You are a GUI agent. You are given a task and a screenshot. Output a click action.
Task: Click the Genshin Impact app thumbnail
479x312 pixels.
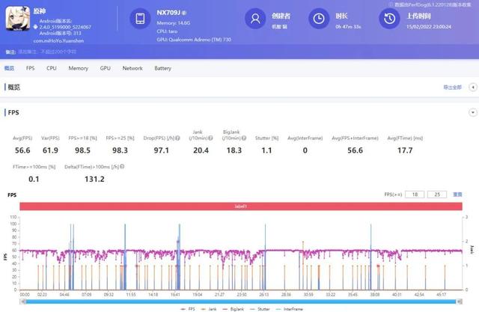pyautogui.click(x=18, y=19)
